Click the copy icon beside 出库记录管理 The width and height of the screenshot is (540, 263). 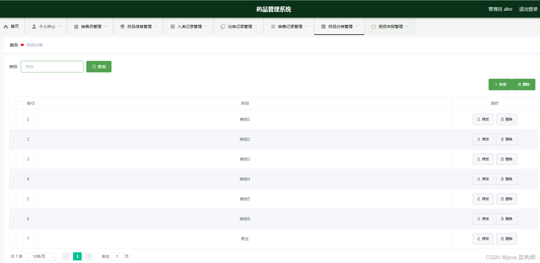pos(223,27)
